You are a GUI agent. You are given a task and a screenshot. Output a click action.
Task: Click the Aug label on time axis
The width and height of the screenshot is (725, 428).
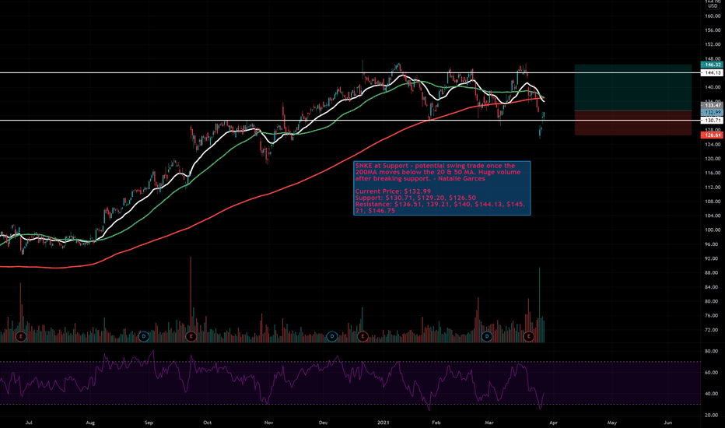click(x=90, y=423)
